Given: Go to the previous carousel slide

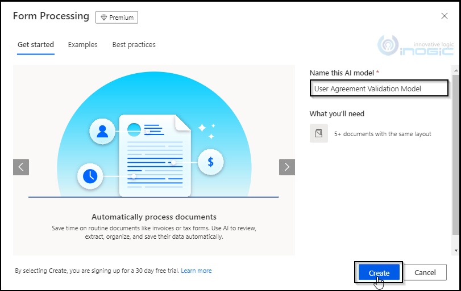Looking at the screenshot, I should tap(21, 167).
